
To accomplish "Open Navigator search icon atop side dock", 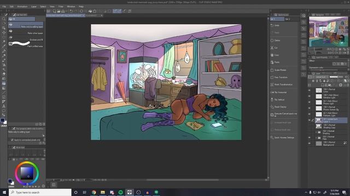I will [x=304, y=16].
